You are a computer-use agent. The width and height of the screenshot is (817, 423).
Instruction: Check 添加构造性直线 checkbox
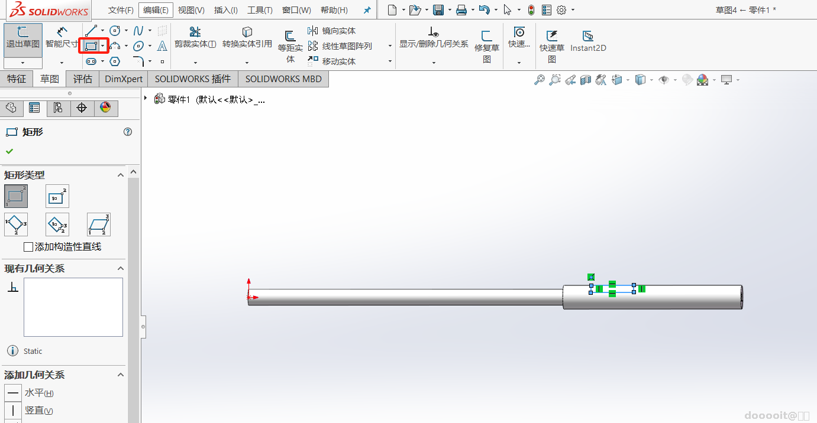[28, 247]
